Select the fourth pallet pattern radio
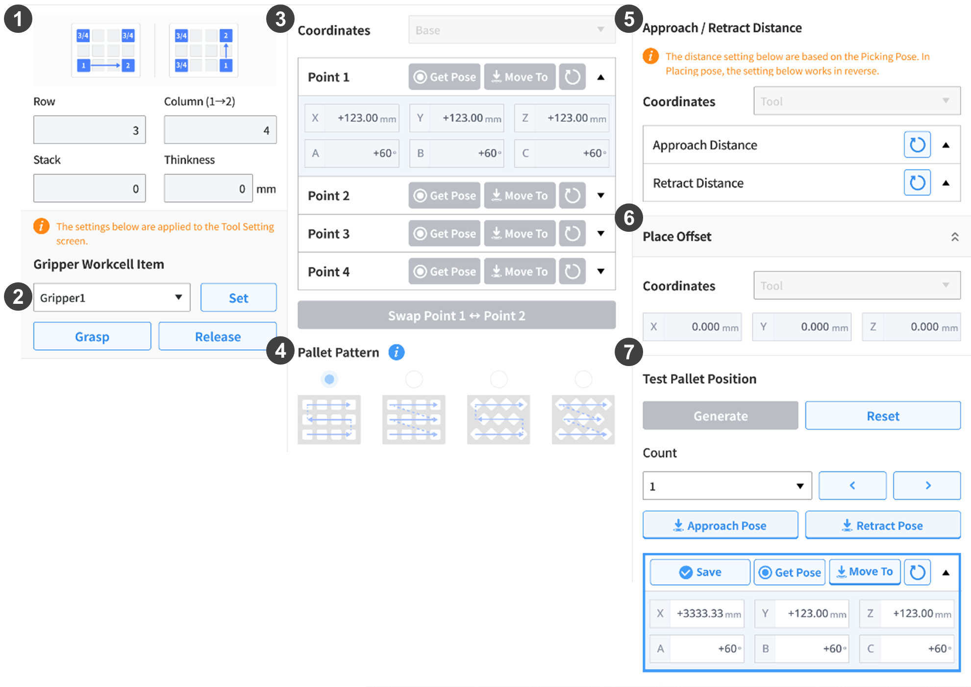971x687 pixels. 583,379
